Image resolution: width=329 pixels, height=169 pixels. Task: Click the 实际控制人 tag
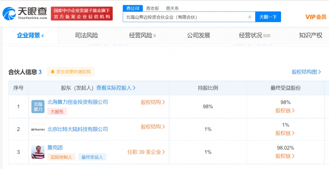coord(61,157)
